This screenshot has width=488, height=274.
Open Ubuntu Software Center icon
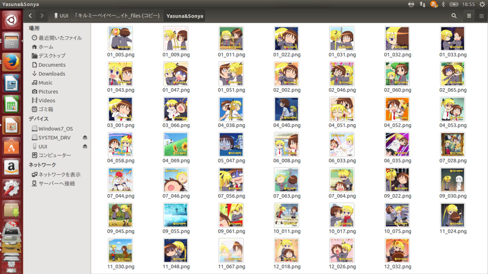(11, 147)
